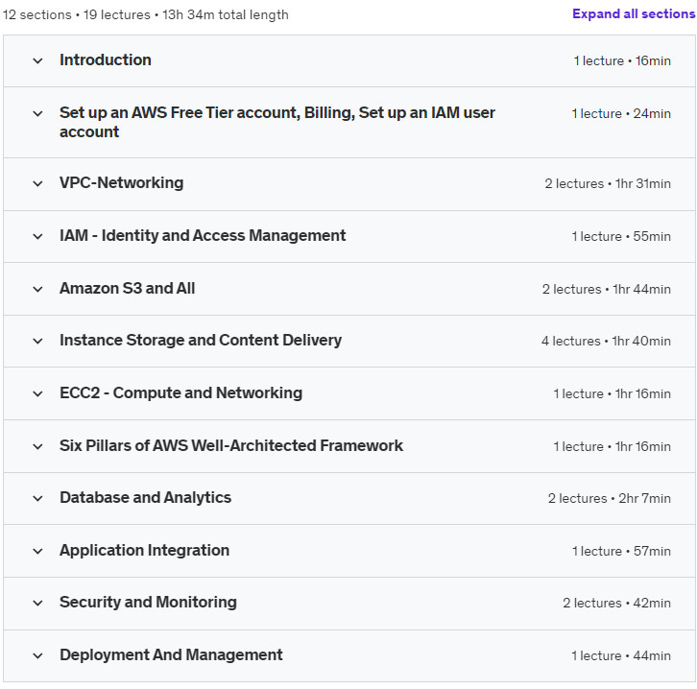This screenshot has width=697, height=689.
Task: Click '1 lecture • 44min' duration text
Action: [x=621, y=656]
